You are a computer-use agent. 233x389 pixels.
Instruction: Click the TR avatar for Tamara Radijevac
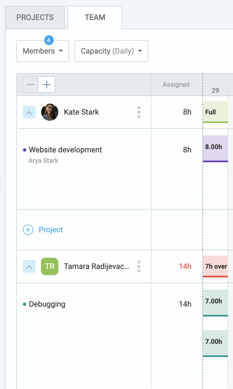pos(49,266)
